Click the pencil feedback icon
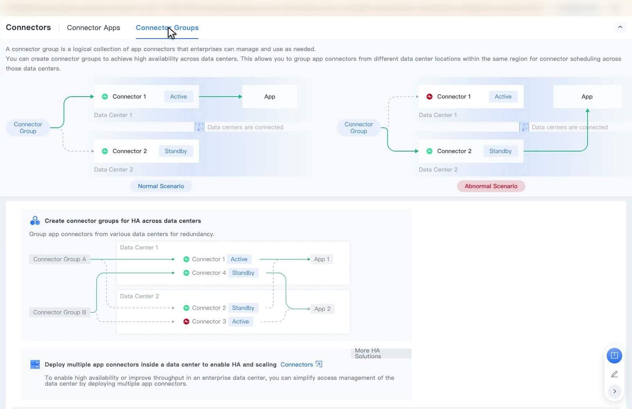 click(x=614, y=374)
